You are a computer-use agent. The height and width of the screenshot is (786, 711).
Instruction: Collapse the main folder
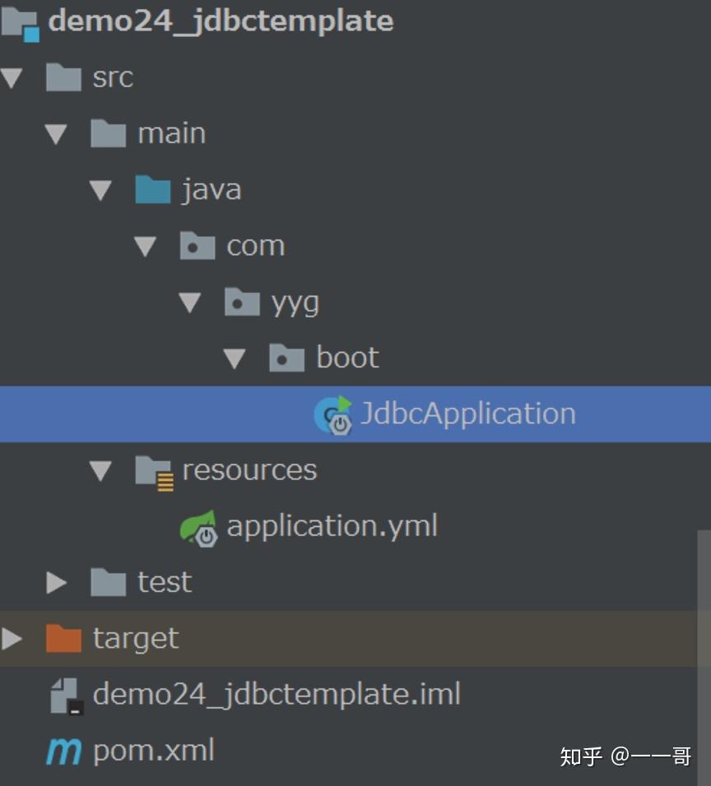coord(56,133)
